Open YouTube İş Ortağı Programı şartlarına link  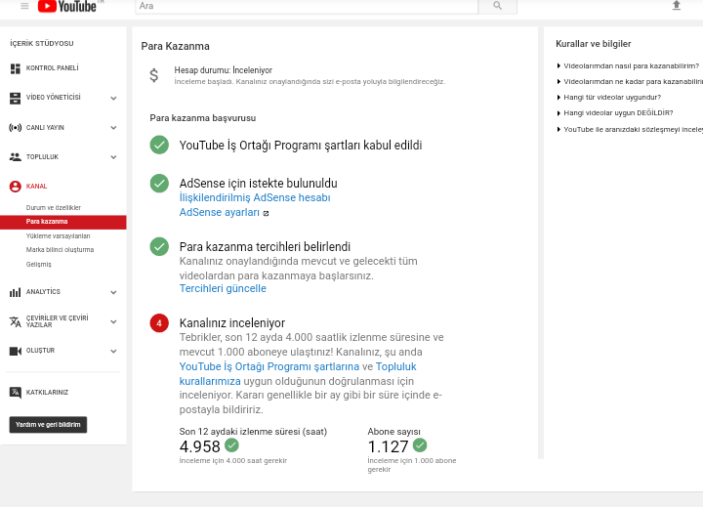click(x=269, y=366)
